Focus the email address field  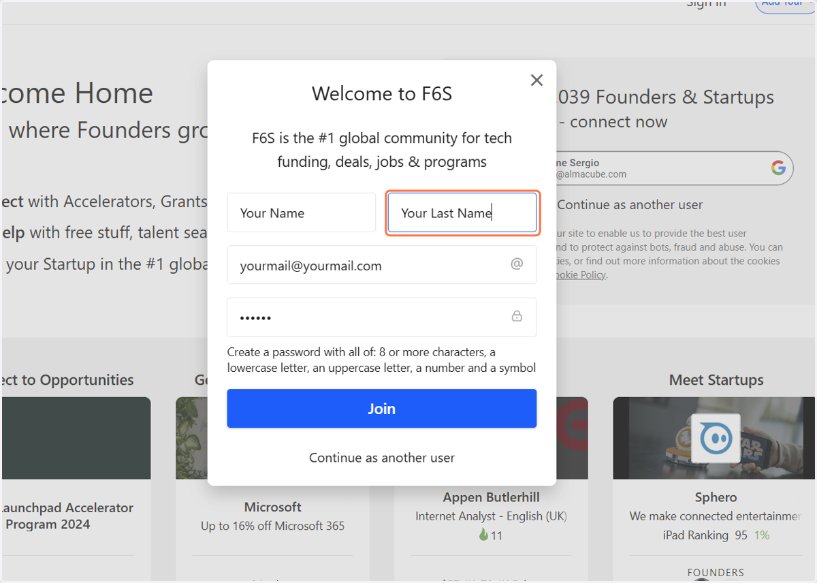point(382,265)
